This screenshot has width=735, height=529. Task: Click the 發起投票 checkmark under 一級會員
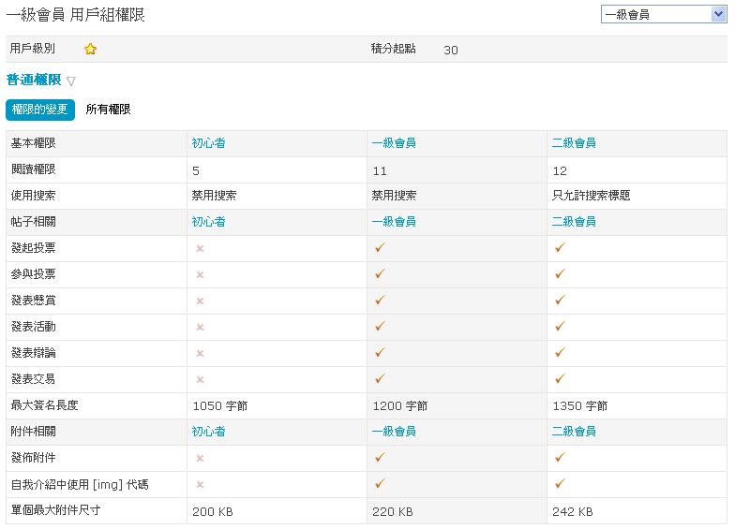pyautogui.click(x=380, y=248)
